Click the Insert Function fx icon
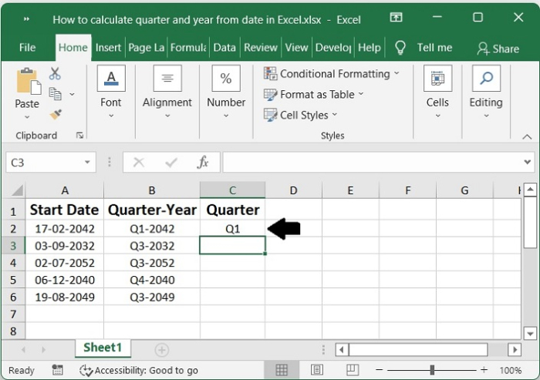Viewport: 540px width, 380px height. point(203,162)
